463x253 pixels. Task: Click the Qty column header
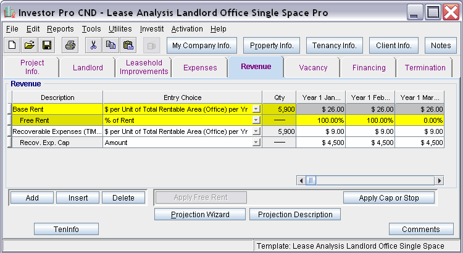[x=279, y=97]
